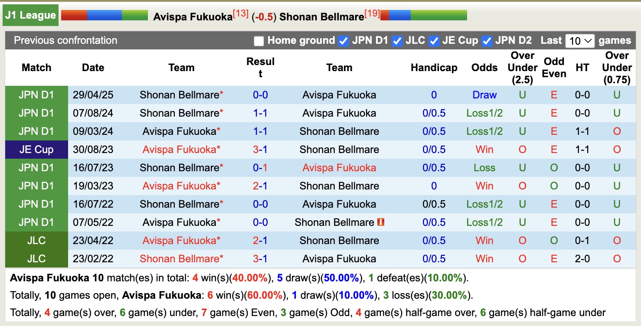Click the J1 League badge
Image resolution: width=641 pixels, height=326 pixels.
[x=30, y=14]
